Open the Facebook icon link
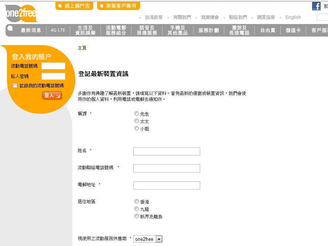Image resolution: width=328 pixels, height=246 pixels. pos(316,6)
